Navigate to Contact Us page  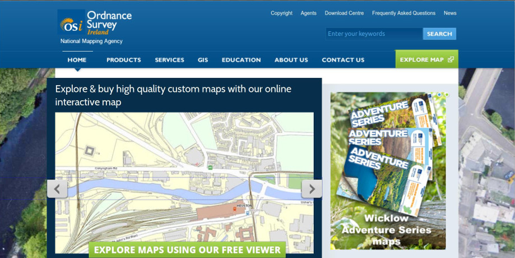[343, 60]
